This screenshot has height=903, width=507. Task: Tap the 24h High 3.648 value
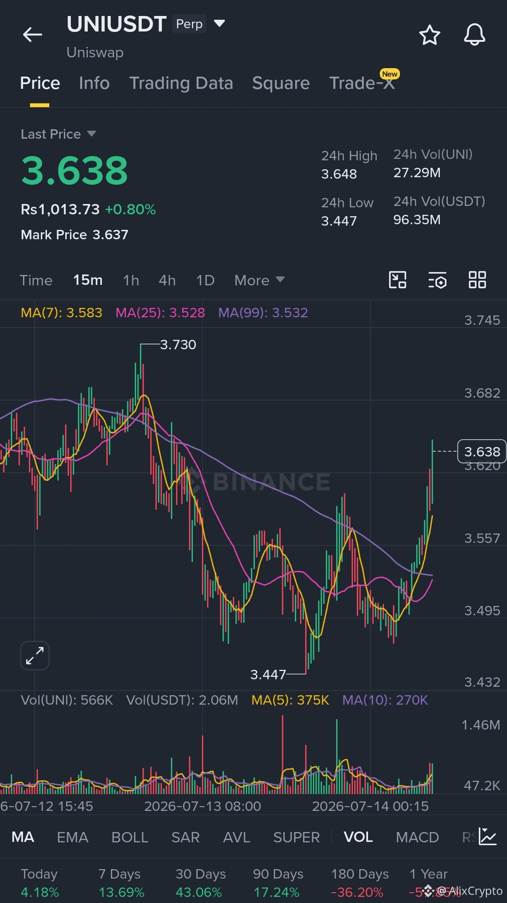(339, 174)
